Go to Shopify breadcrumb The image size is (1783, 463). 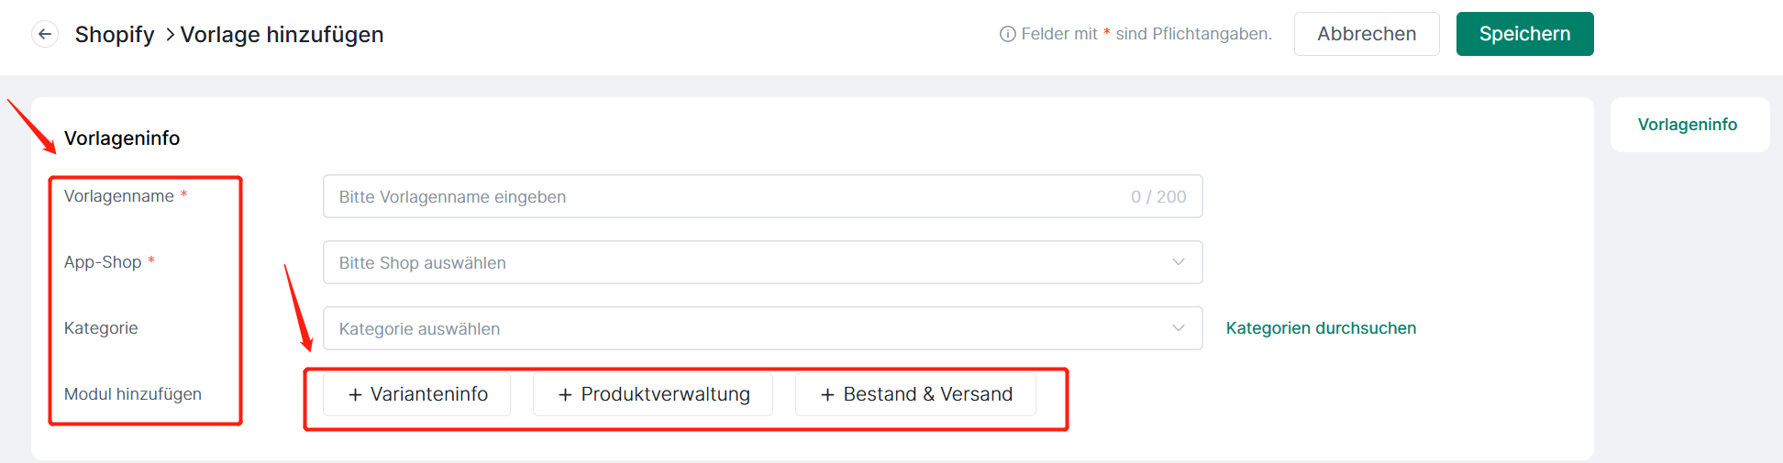[115, 34]
